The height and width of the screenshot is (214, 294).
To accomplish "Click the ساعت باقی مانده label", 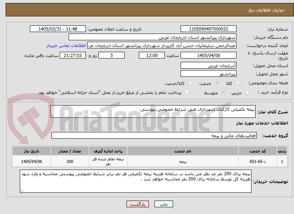I will [x=41, y=56].
